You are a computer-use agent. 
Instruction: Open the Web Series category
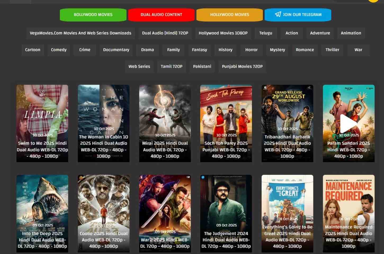139,66
